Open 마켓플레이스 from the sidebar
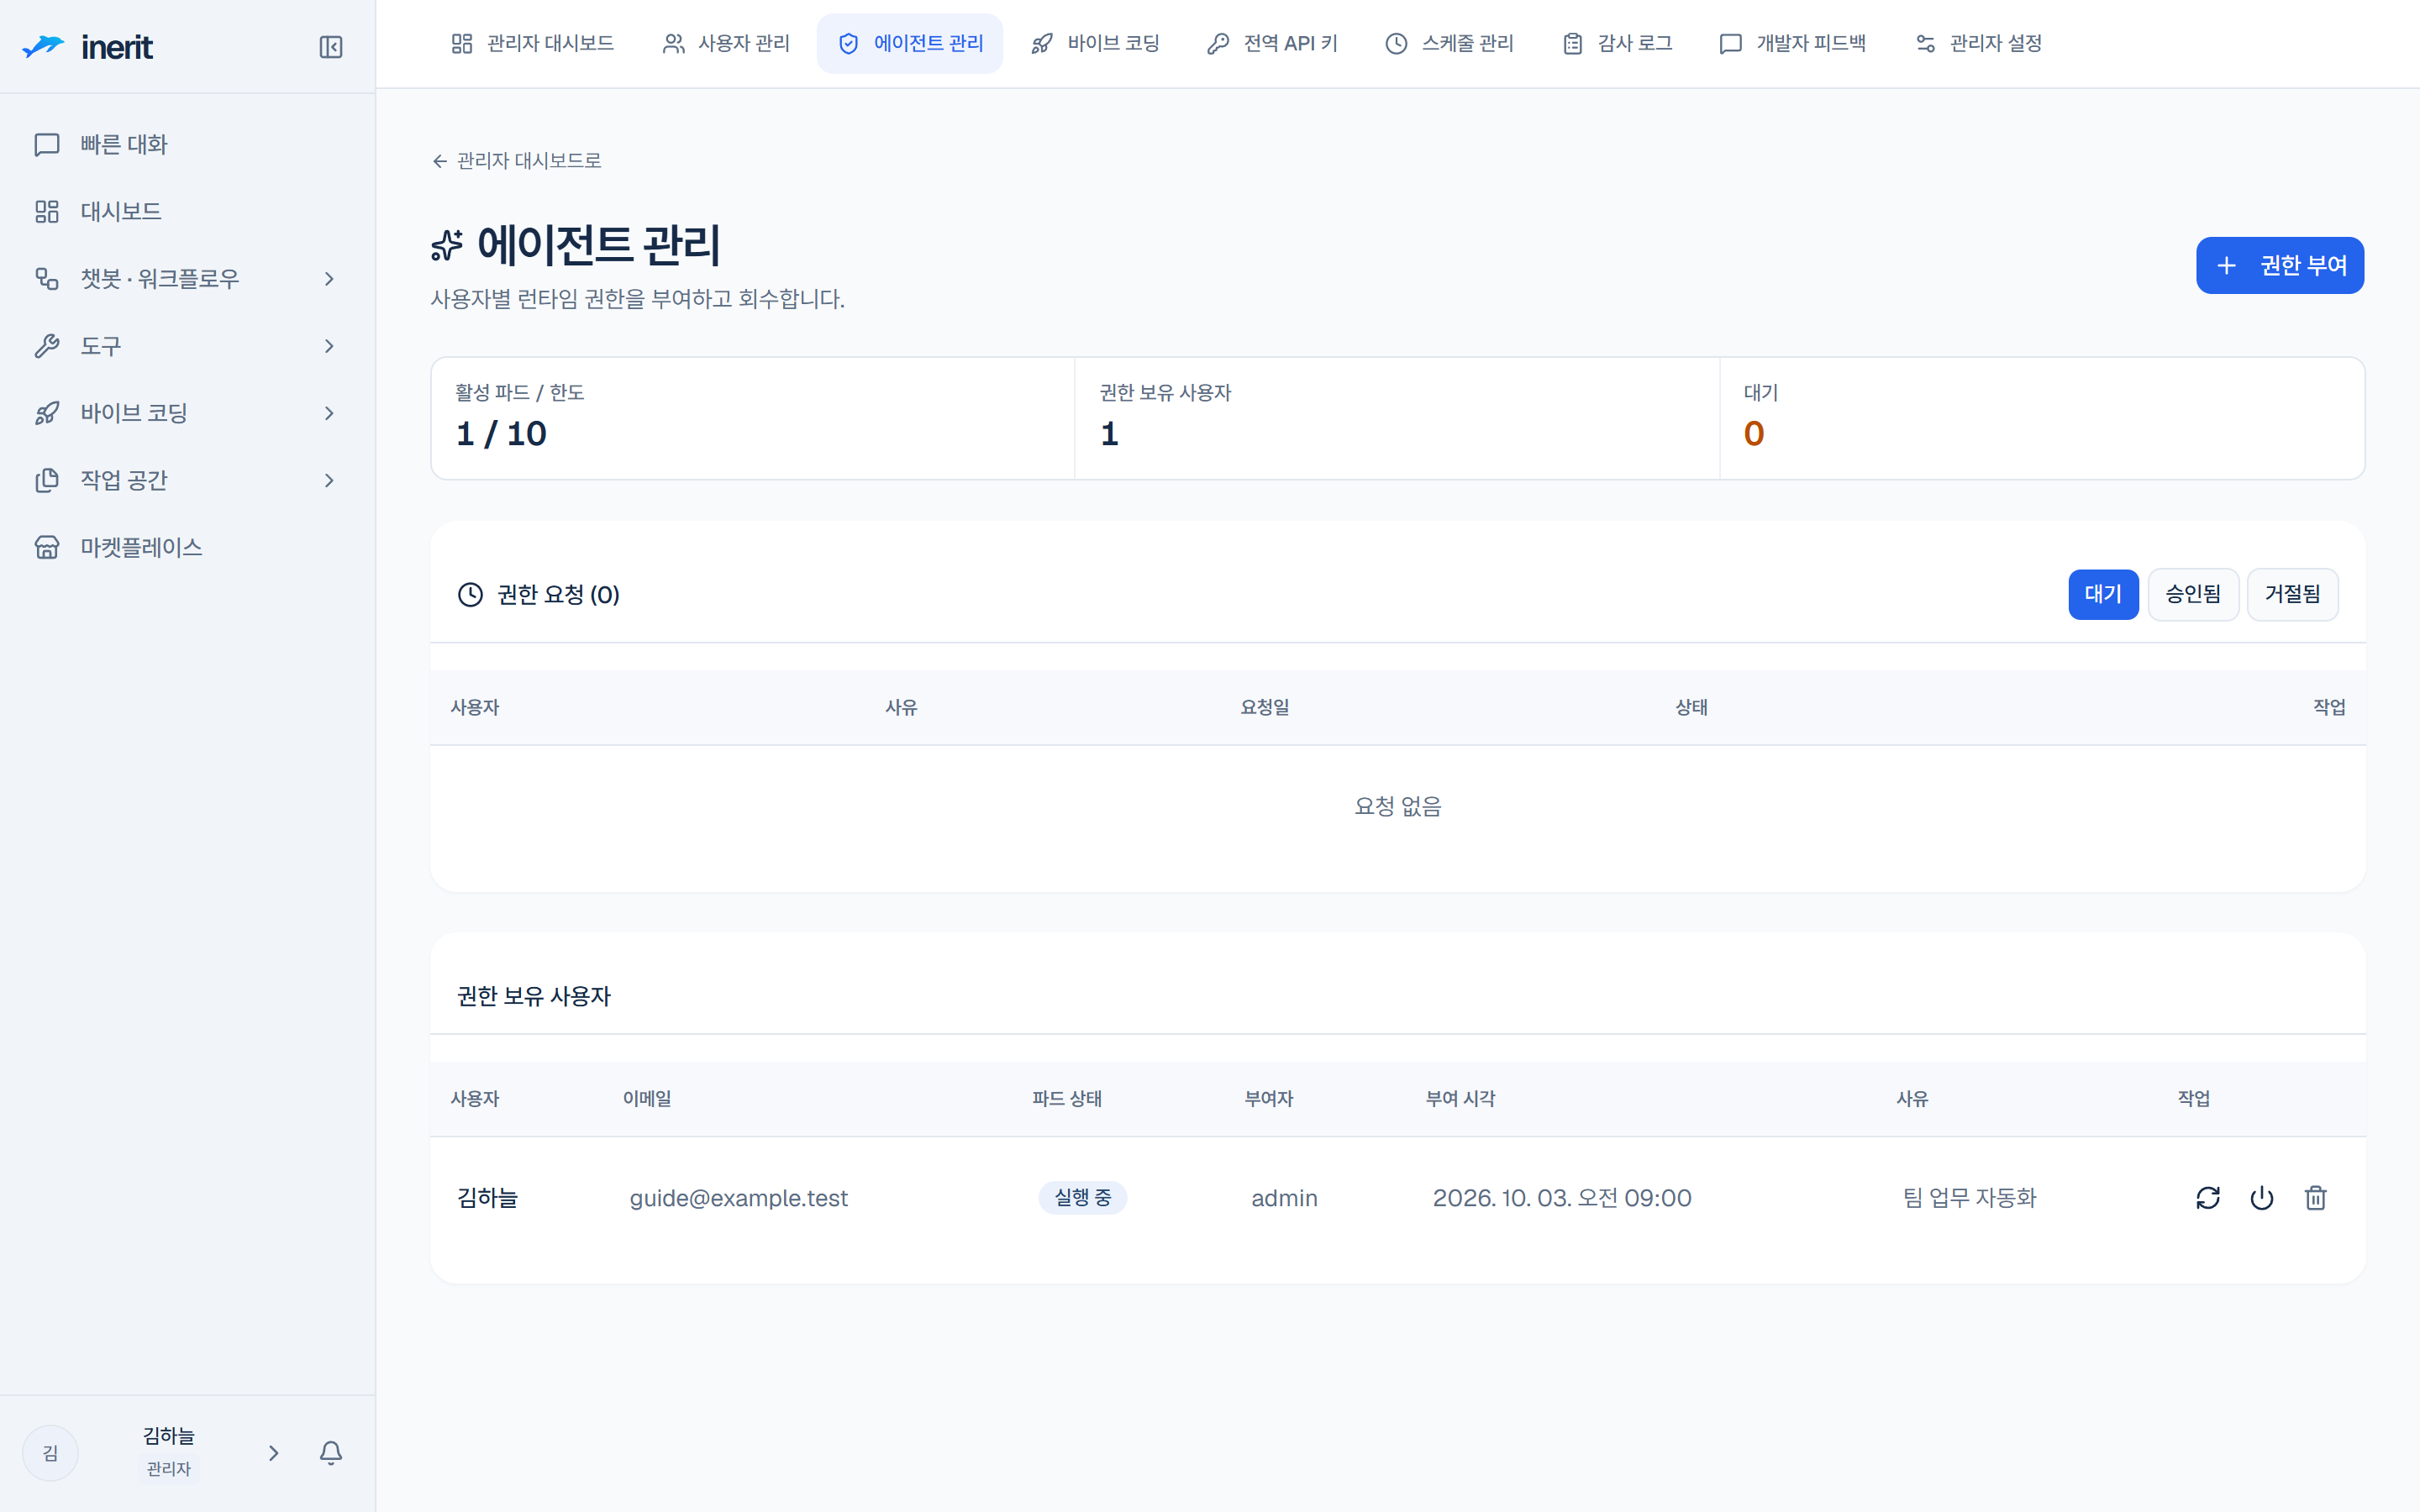Image resolution: width=2420 pixels, height=1512 pixels. click(187, 547)
